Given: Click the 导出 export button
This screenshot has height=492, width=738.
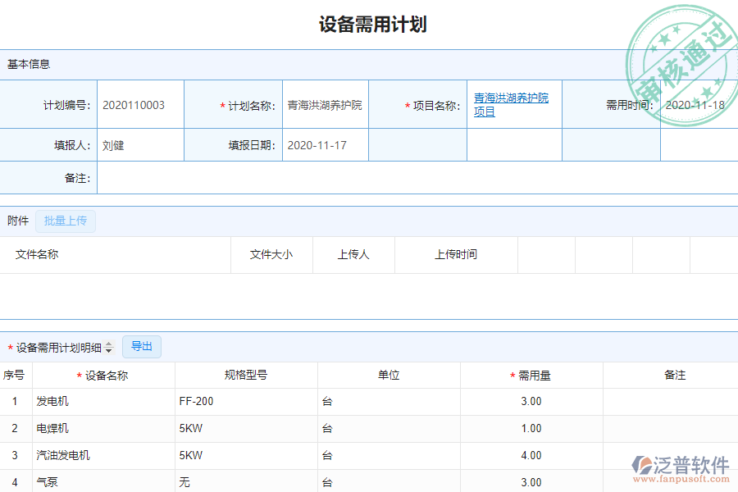Looking at the screenshot, I should [141, 347].
